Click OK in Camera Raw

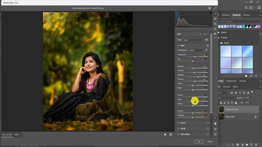(x=199, y=142)
